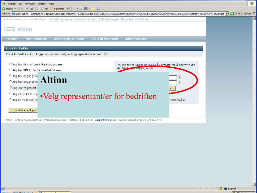Switch to the Min hovedside tab

(x=36, y=39)
